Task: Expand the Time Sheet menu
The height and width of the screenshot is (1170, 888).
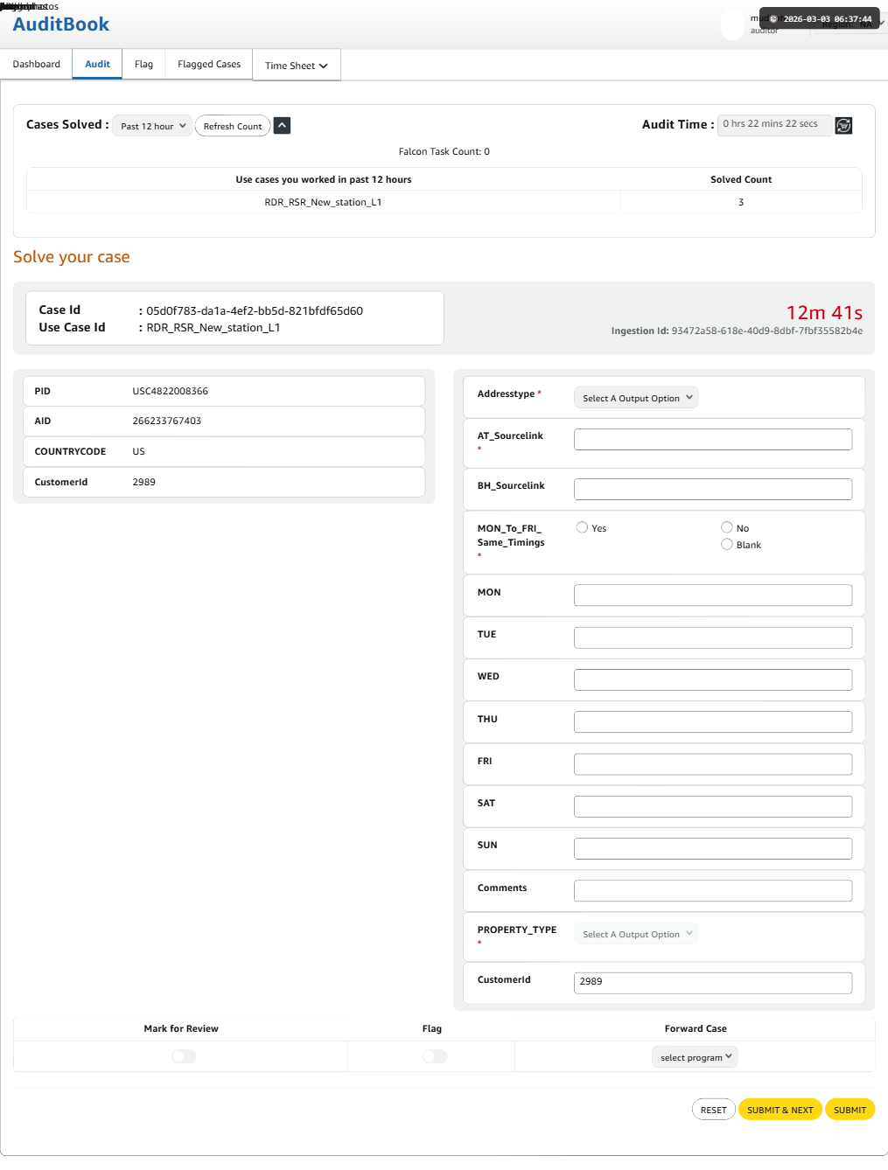Action: (x=297, y=66)
